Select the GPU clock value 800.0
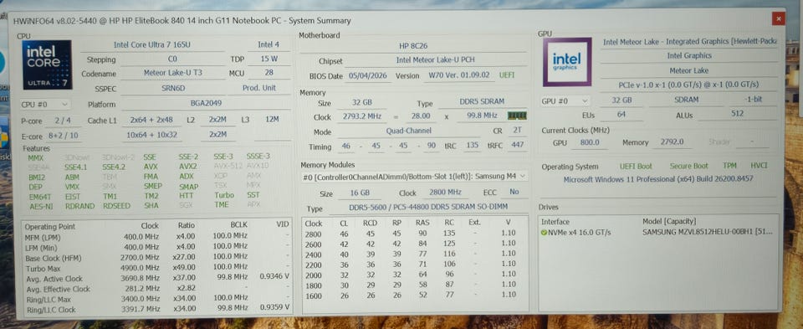The height and width of the screenshot is (329, 803). [x=590, y=142]
